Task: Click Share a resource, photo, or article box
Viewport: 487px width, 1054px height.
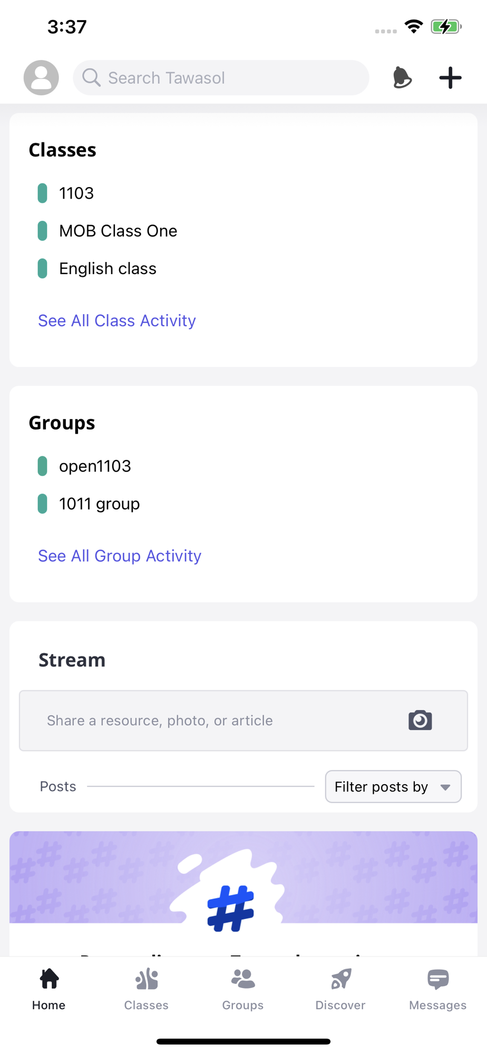Action: coord(244,720)
